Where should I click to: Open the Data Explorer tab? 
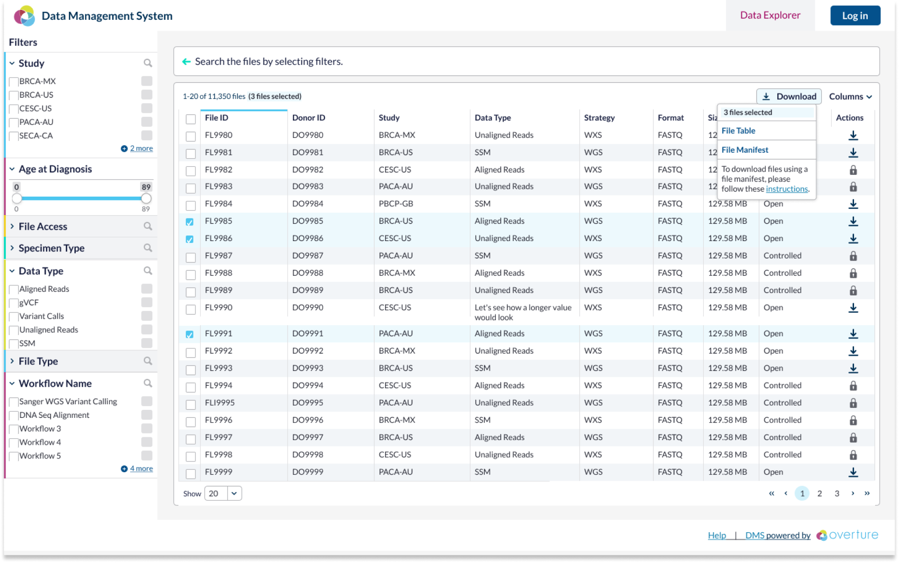pos(770,15)
